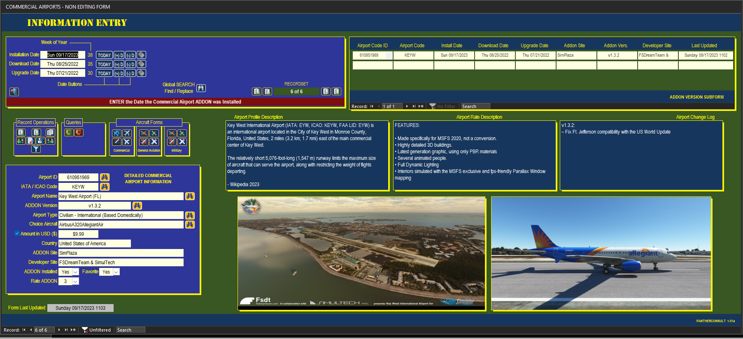Click the binoculars next to Choice Aircraft

point(190,224)
